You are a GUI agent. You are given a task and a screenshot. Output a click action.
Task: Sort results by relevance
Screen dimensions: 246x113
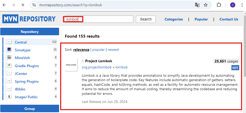tap(81, 50)
